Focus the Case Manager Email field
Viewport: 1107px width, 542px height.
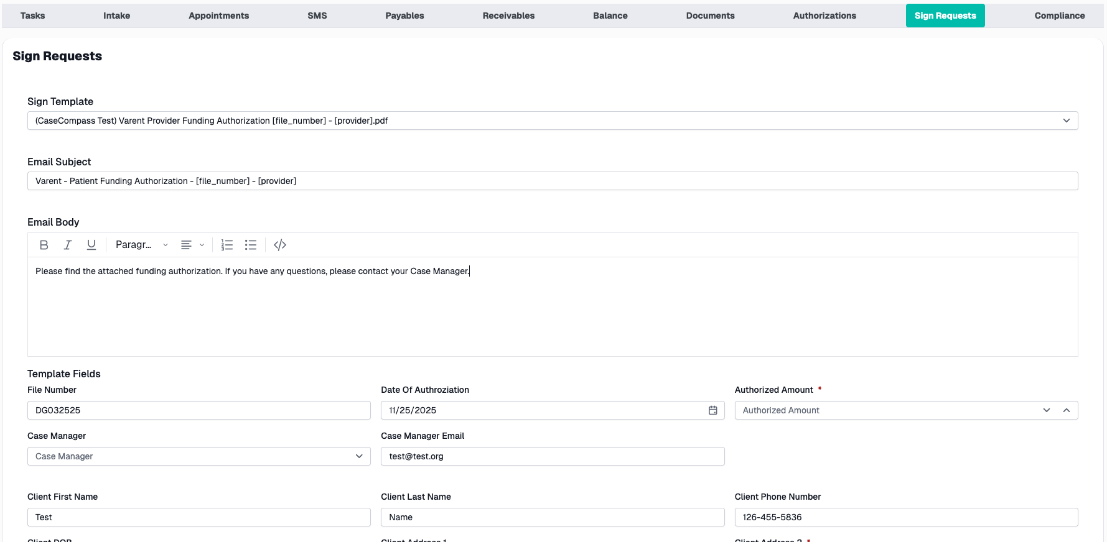[x=552, y=456]
